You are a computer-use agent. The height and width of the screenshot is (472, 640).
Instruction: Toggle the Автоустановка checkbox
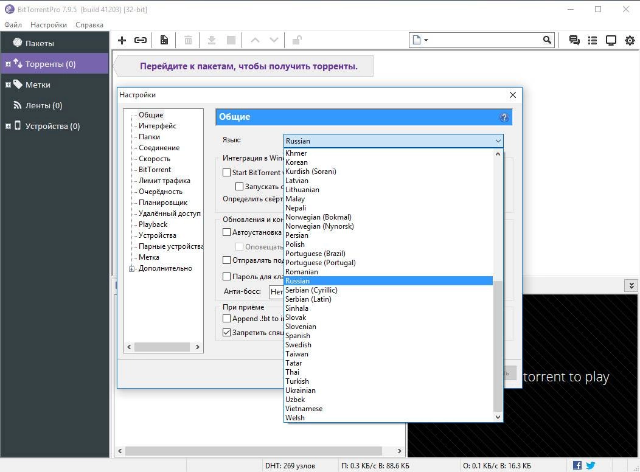coord(226,232)
